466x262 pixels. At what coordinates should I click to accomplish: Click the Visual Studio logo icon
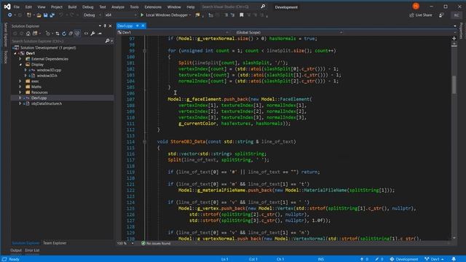[7, 7]
